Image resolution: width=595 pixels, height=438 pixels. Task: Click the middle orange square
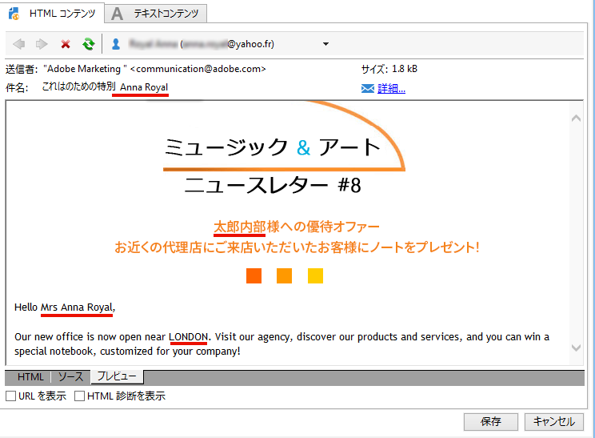(284, 275)
